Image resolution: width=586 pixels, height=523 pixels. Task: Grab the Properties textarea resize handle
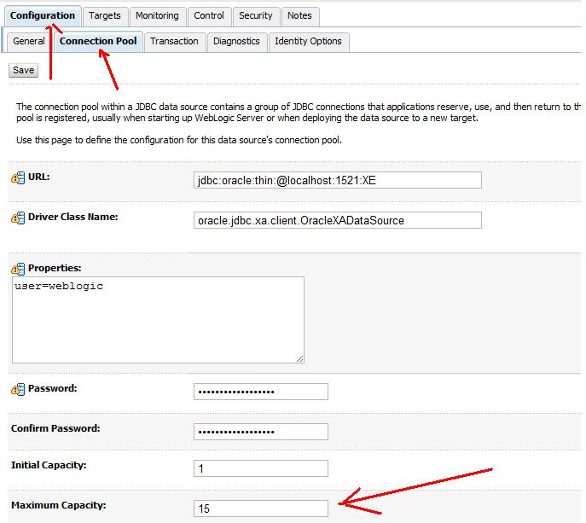[x=299, y=359]
